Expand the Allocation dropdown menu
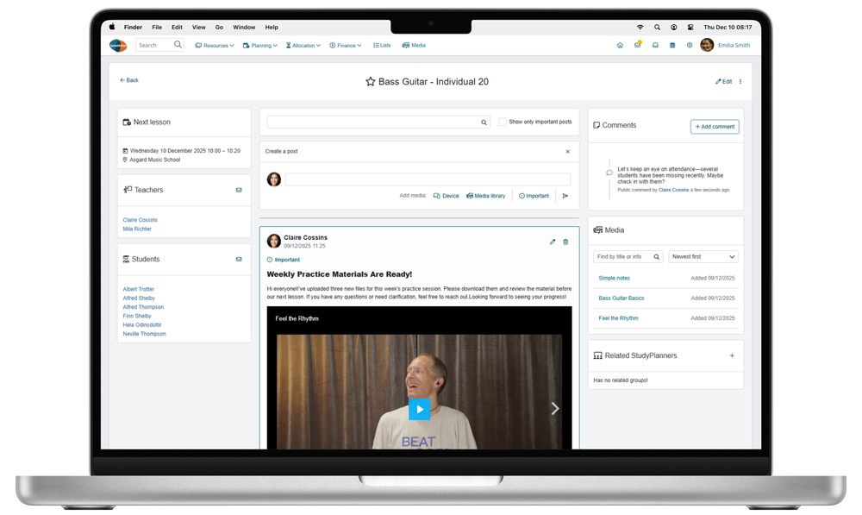The image size is (862, 515). point(303,46)
